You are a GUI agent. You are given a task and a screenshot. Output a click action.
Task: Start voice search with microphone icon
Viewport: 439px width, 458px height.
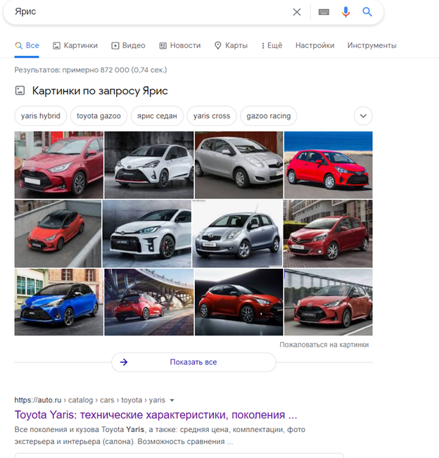click(345, 12)
